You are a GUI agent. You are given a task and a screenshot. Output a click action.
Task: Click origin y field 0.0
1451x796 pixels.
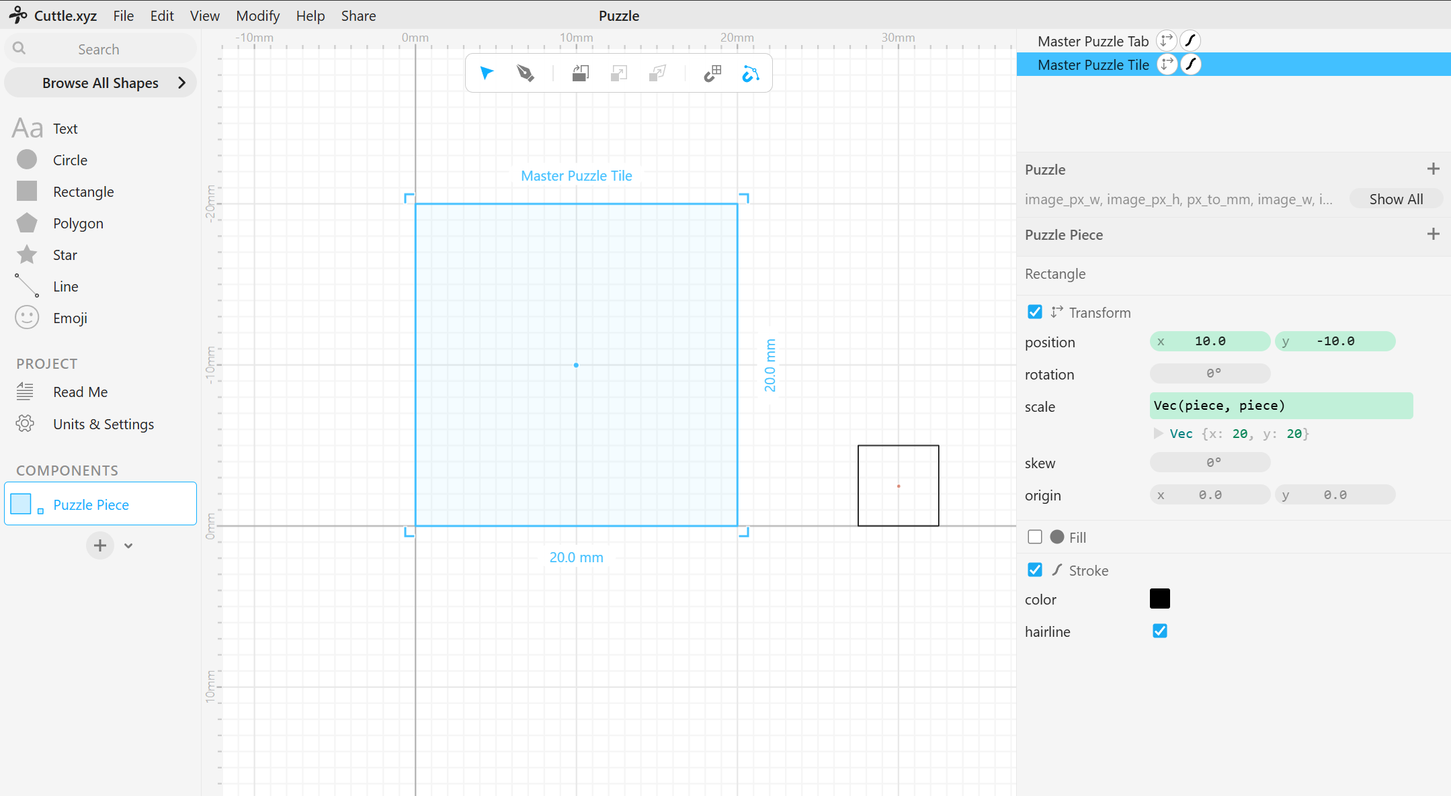click(1335, 495)
